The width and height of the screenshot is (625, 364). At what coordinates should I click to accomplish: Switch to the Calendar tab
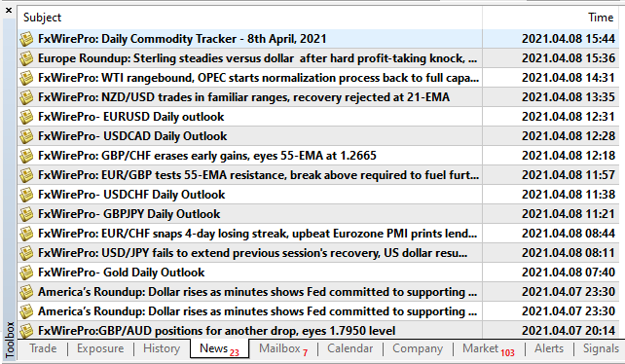coord(349,348)
